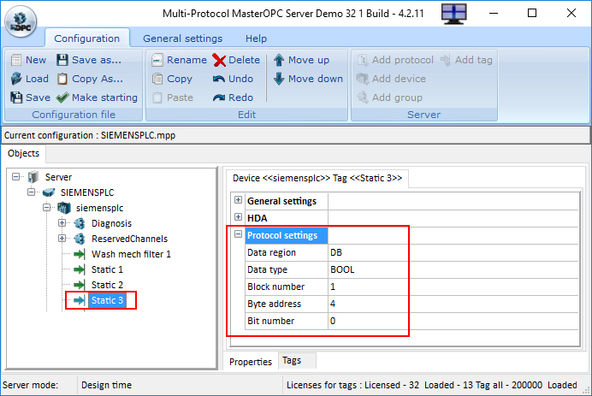Click the monitor icon in title bar
Viewport: 592px width, 396px height.
coord(454,14)
